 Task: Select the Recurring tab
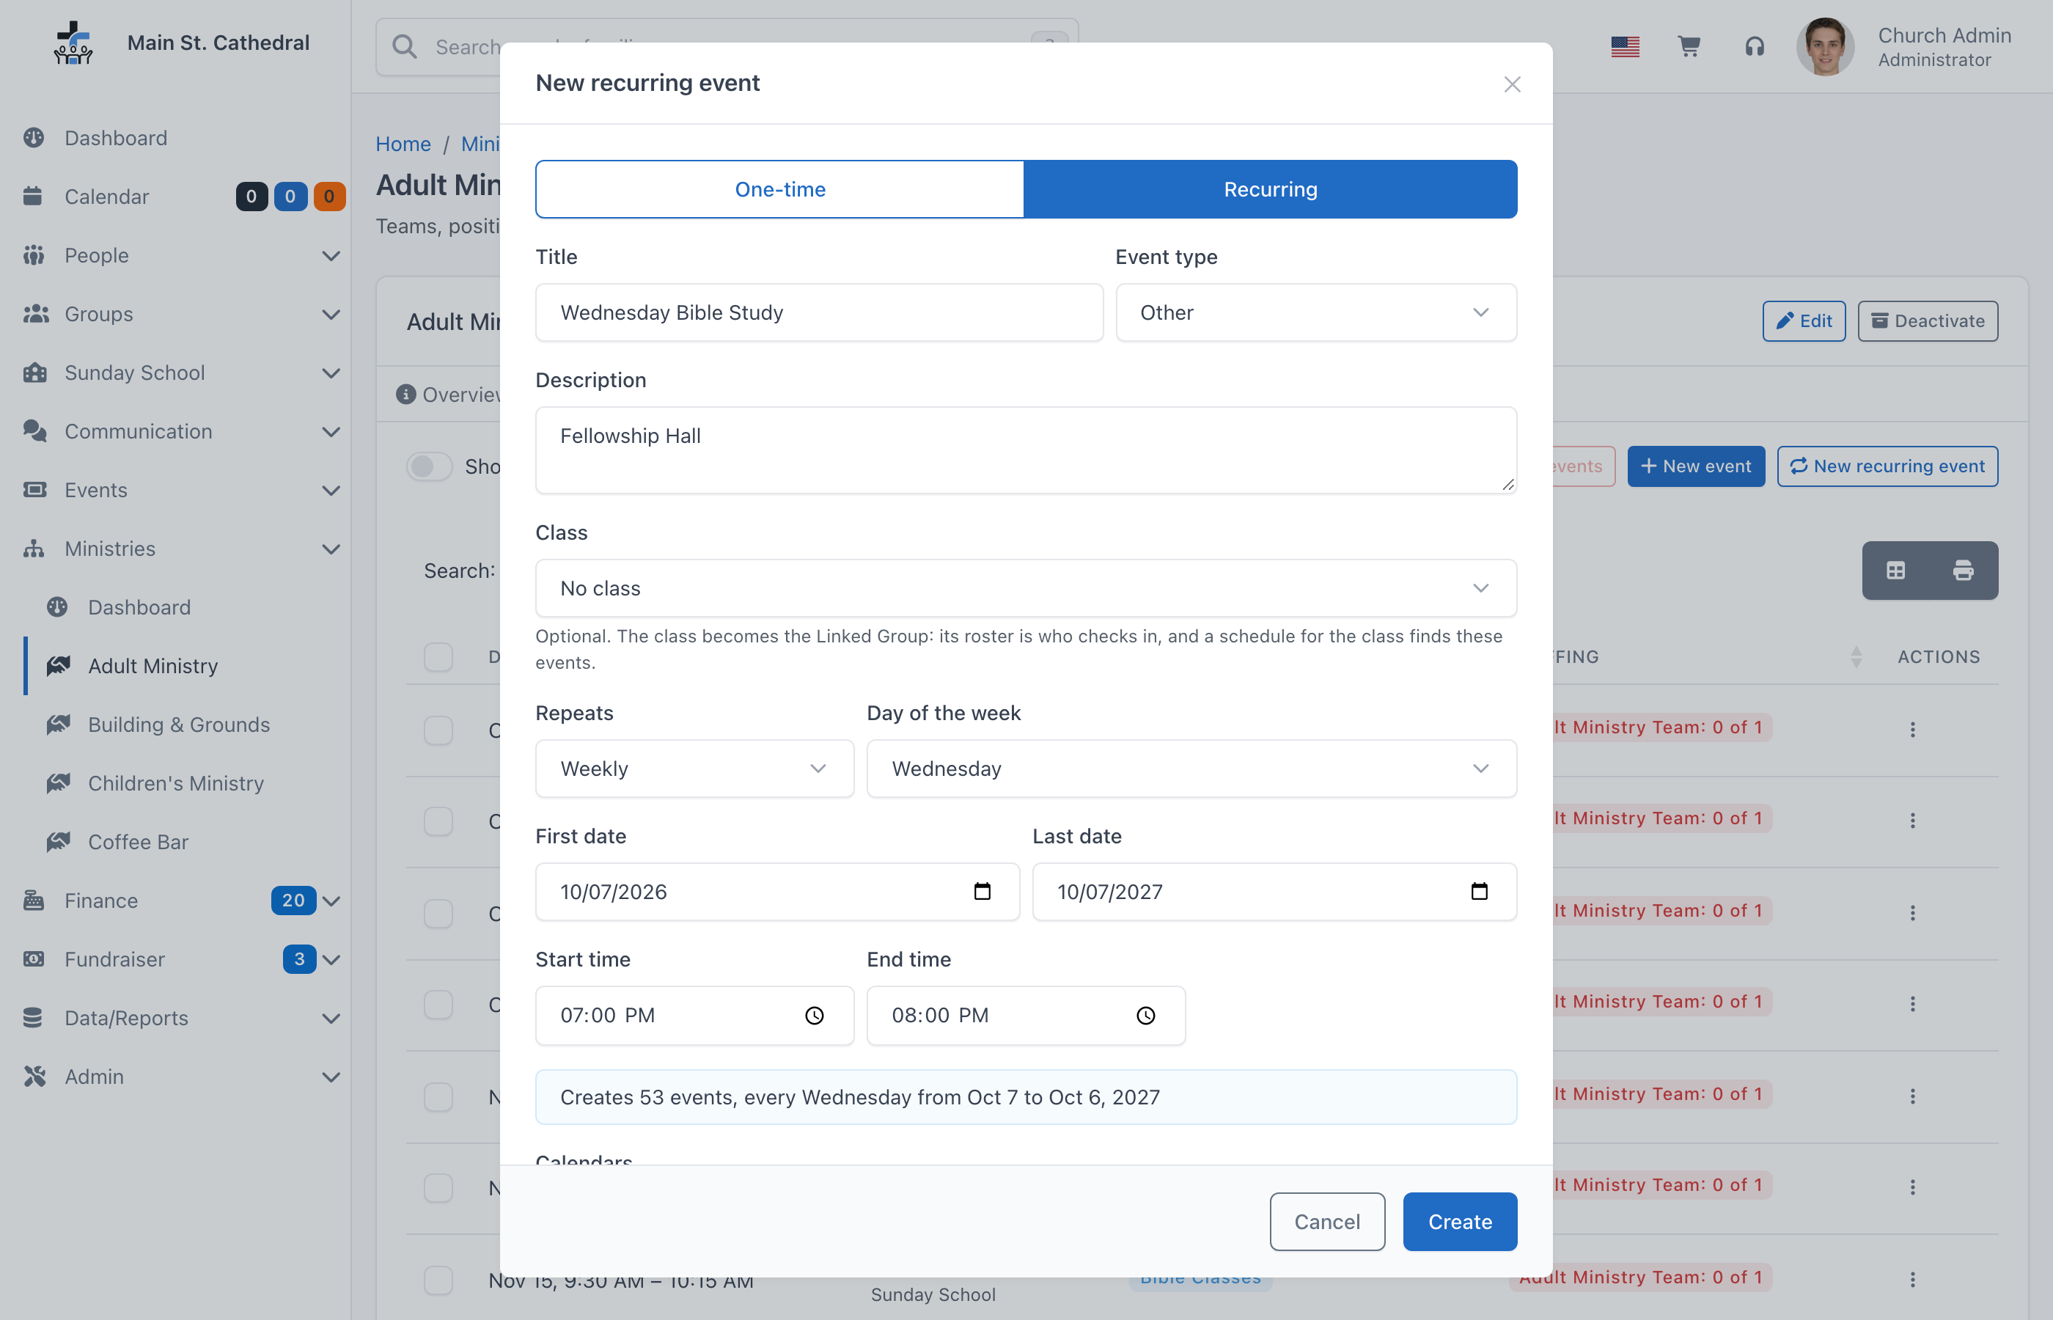(x=1270, y=189)
